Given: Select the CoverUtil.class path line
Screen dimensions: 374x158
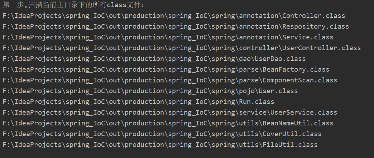Looking at the screenshot, I should coord(162,134).
